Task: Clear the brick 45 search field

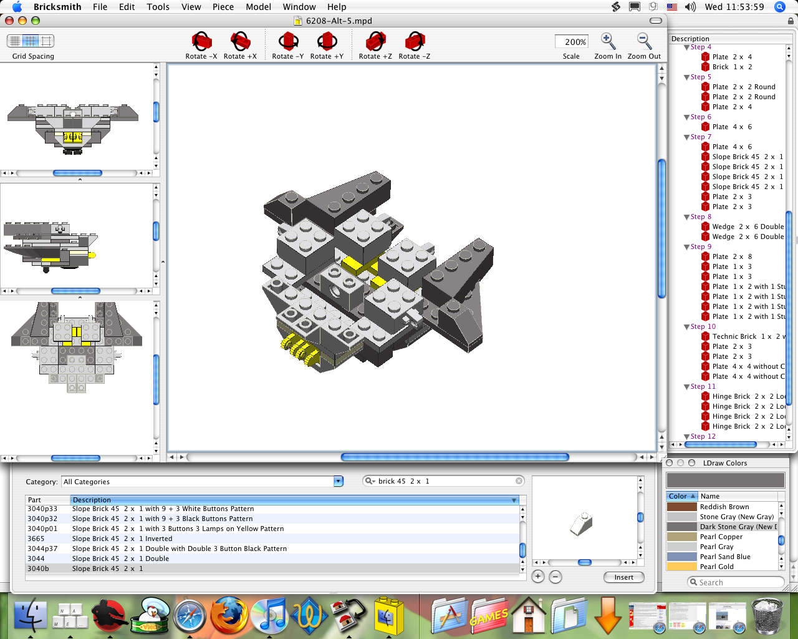Action: point(519,480)
